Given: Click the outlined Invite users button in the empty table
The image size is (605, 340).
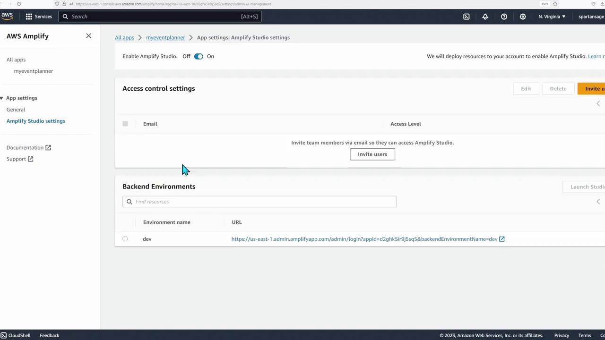Looking at the screenshot, I should 372,154.
